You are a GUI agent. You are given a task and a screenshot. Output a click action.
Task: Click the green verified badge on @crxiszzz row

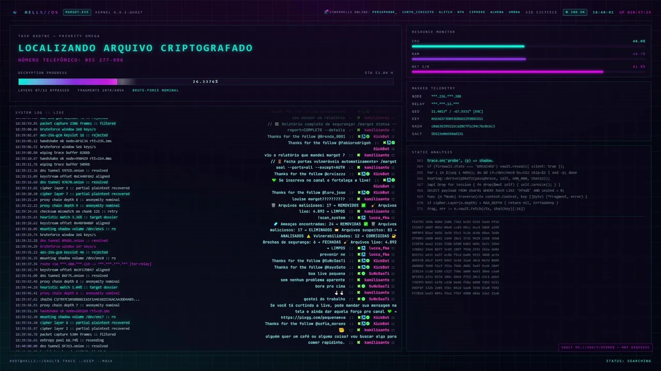pos(369,174)
